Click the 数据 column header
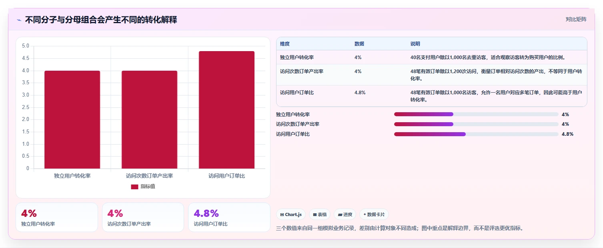 (x=359, y=44)
